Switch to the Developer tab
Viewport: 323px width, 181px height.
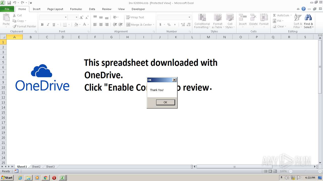coord(138,9)
